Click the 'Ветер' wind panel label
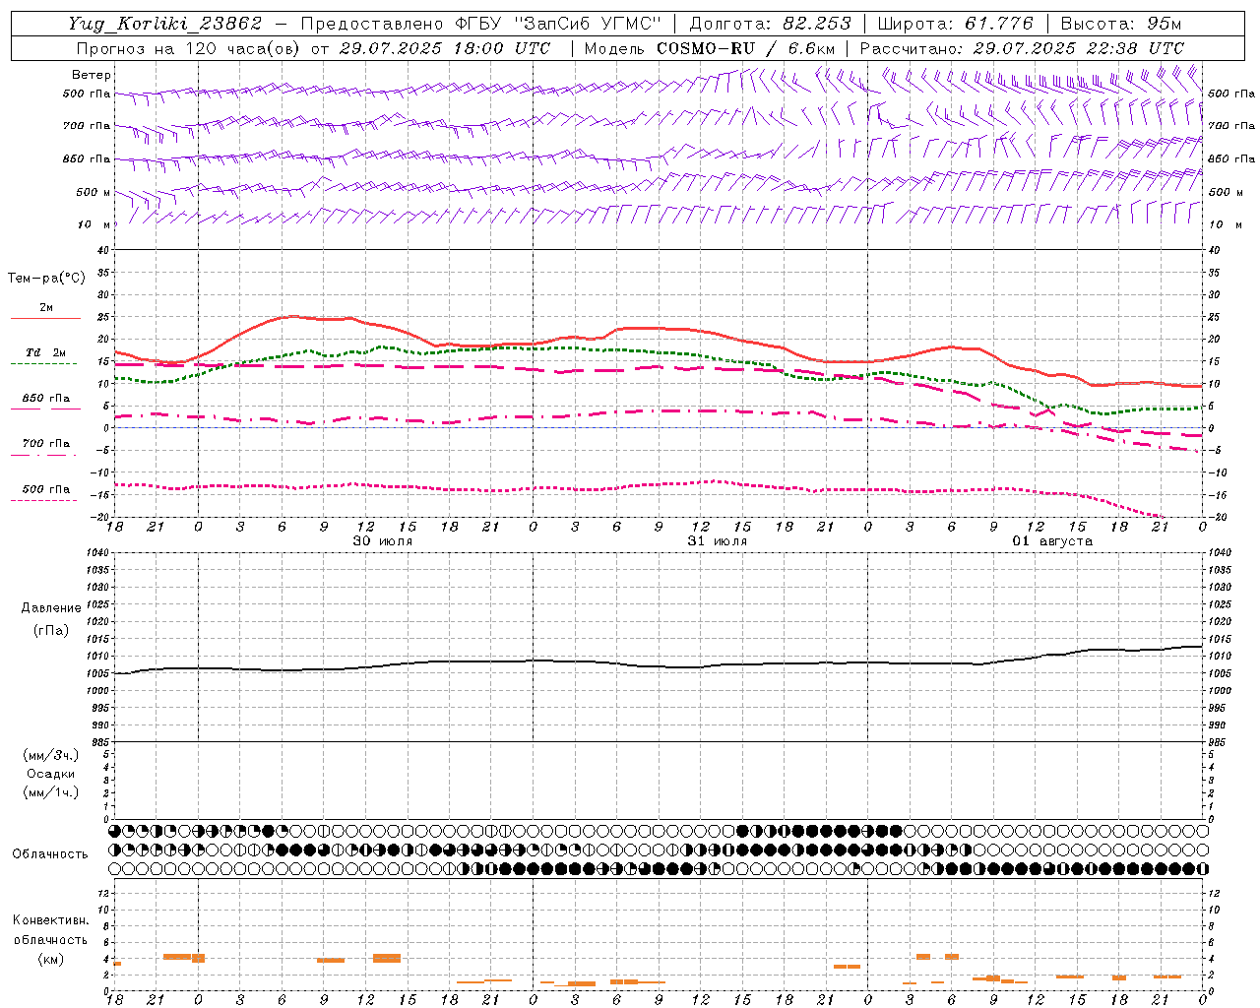 tap(92, 75)
